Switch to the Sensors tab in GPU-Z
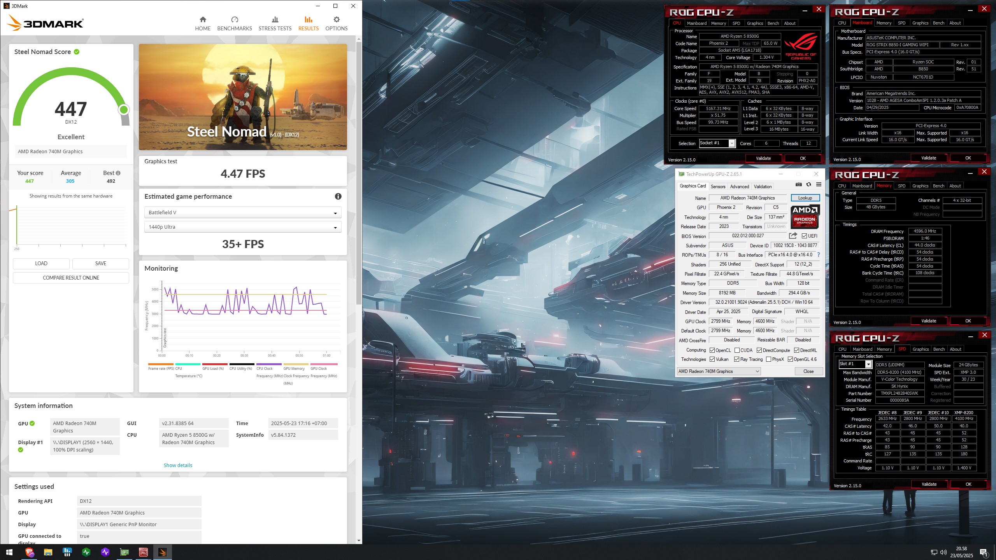This screenshot has height=560, width=996. pyautogui.click(x=718, y=187)
